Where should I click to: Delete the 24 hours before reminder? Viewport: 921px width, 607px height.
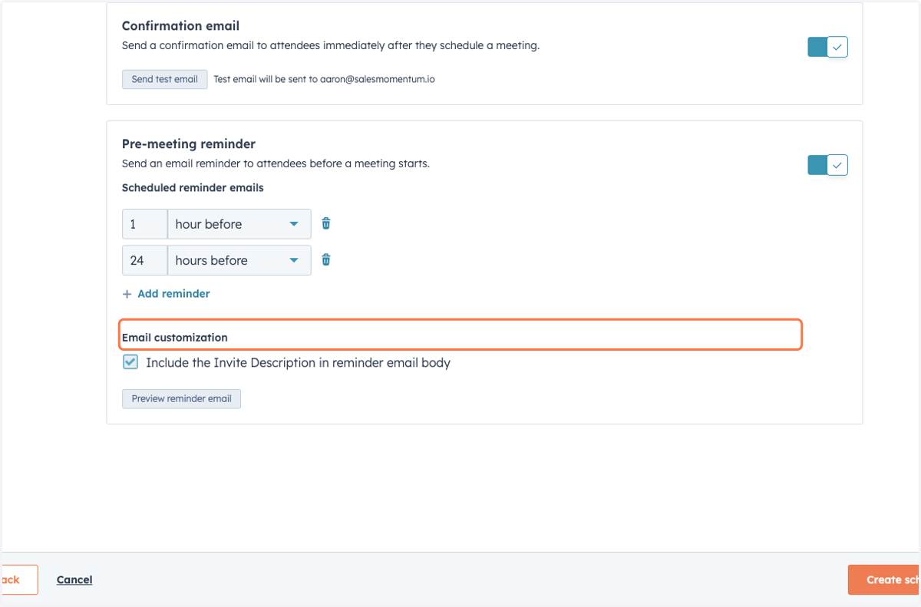(x=326, y=259)
